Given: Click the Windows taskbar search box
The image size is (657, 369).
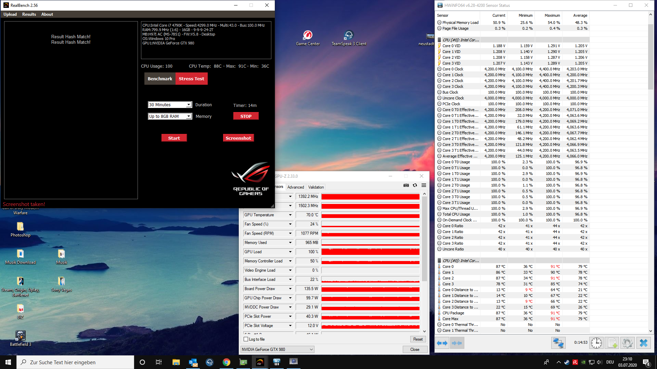Looking at the screenshot, I should 75,362.
